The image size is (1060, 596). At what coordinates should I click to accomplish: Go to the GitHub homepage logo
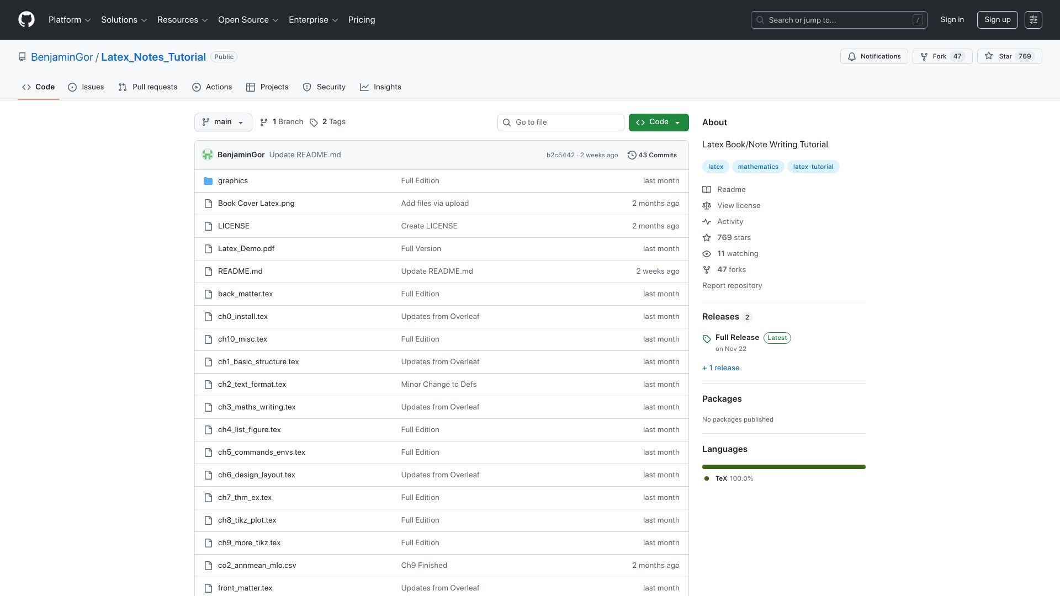26,20
